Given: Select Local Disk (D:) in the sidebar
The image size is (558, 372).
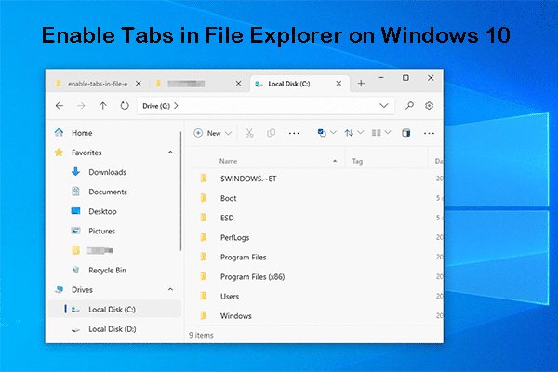Looking at the screenshot, I should click(113, 329).
